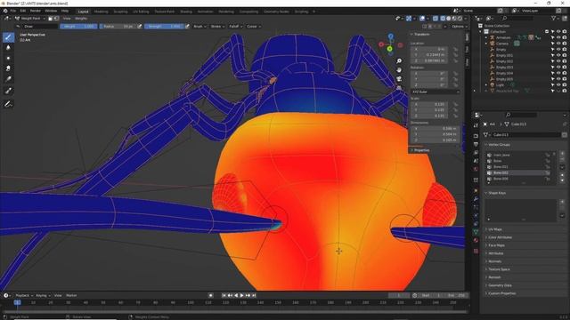Click the strength pressure sensitivity icon
Screen dimensions: 570x320
point(187,26)
